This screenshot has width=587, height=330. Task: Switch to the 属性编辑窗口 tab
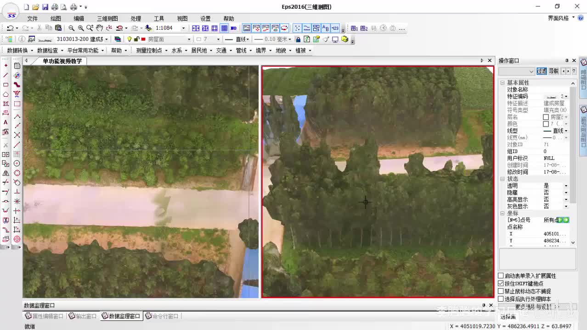(45, 316)
